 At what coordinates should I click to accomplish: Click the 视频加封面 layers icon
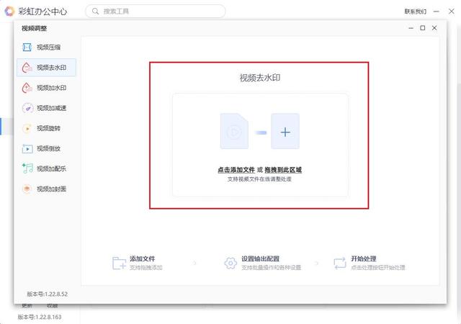[27, 189]
